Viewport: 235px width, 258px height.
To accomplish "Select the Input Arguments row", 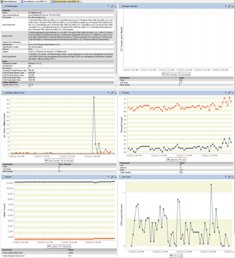I will (x=58, y=57).
